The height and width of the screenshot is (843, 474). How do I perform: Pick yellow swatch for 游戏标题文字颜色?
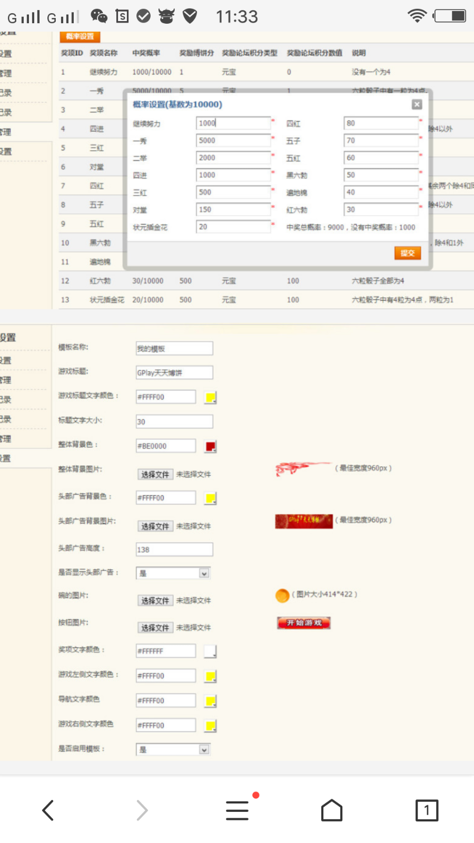[x=210, y=397]
